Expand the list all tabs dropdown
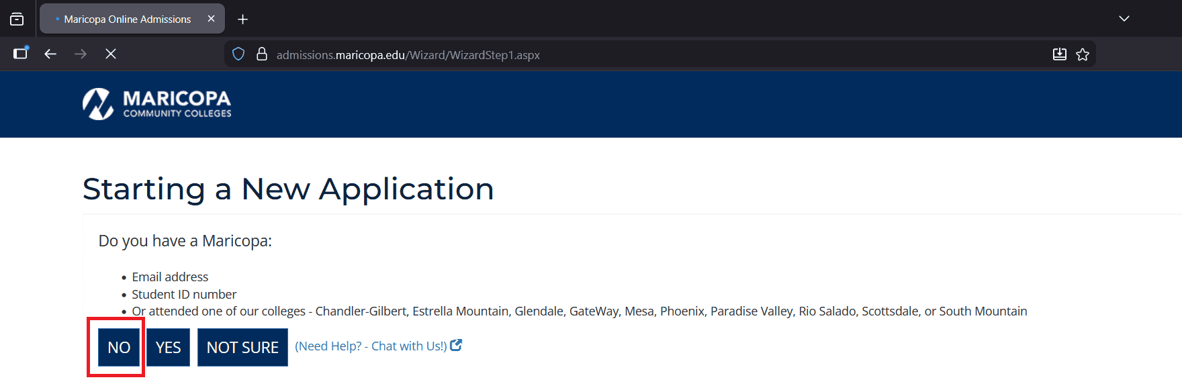This screenshot has height=390, width=1182. [x=1124, y=19]
